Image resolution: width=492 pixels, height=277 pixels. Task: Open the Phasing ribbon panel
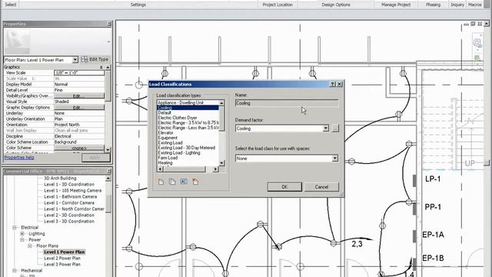[x=433, y=5]
